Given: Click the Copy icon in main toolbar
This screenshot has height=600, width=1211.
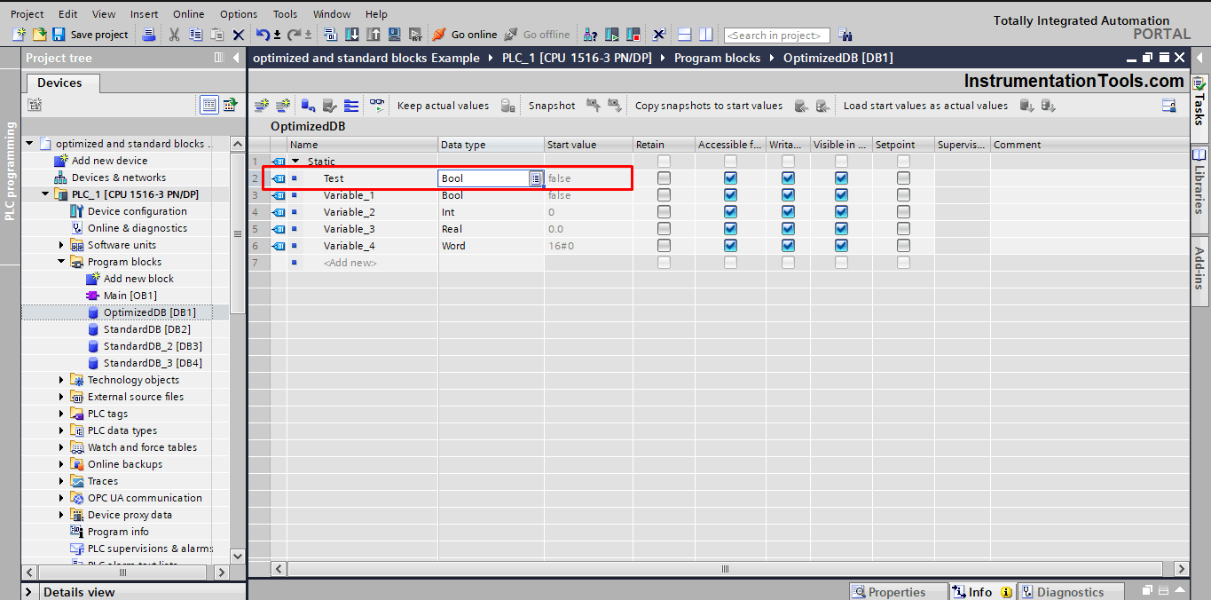Looking at the screenshot, I should click(x=195, y=35).
